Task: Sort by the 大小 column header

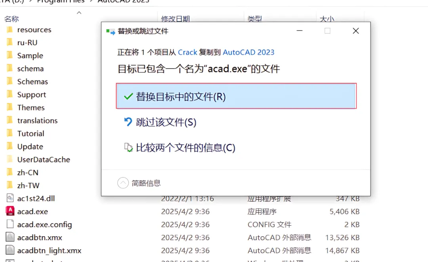Action: (x=327, y=19)
